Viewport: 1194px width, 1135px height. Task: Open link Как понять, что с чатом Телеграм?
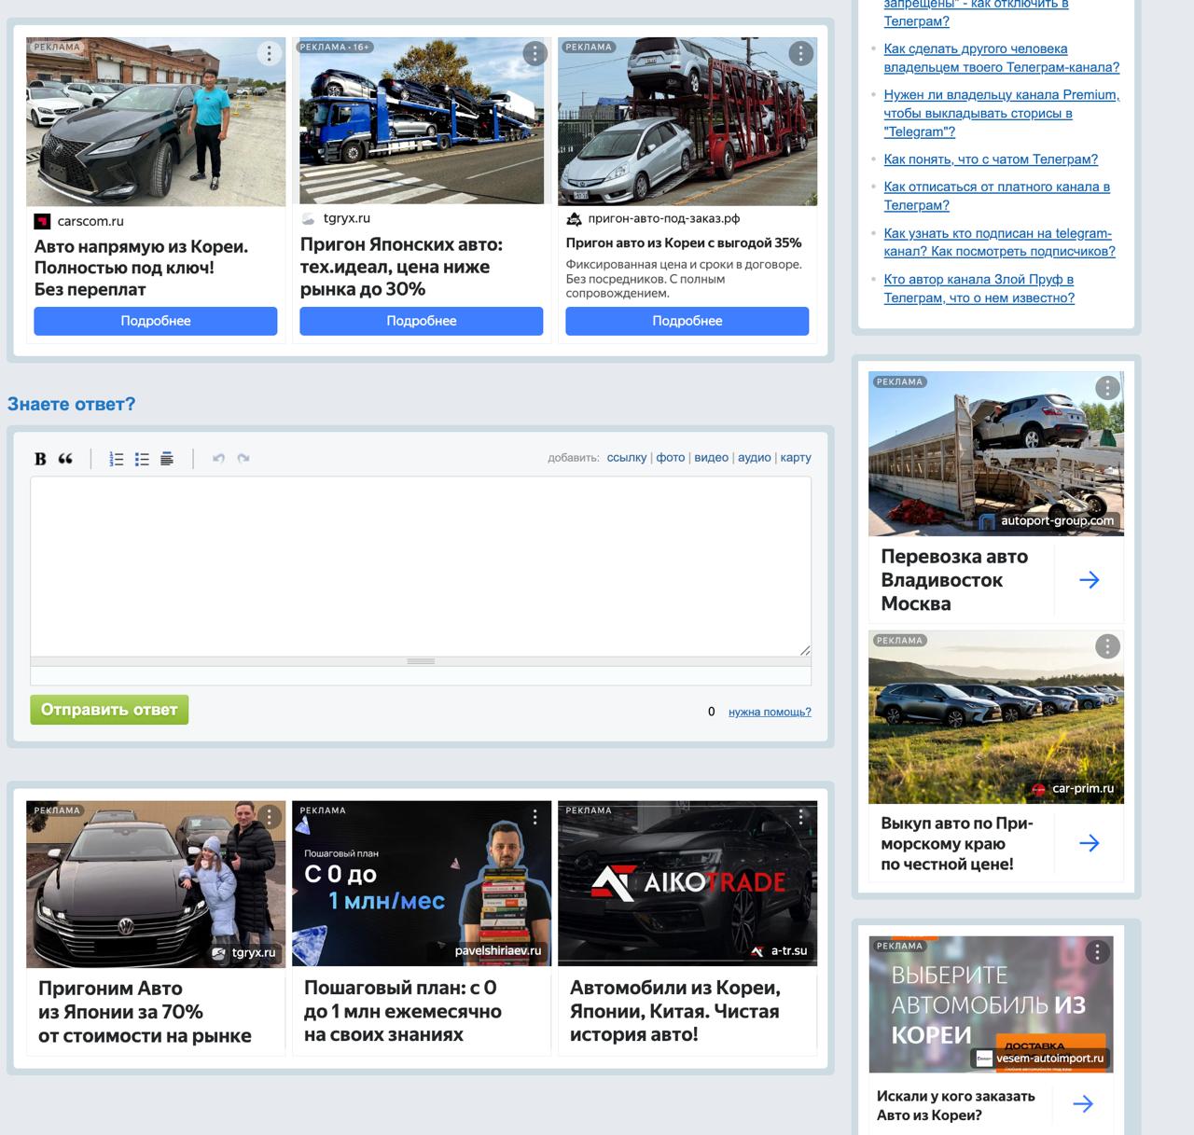coord(991,159)
